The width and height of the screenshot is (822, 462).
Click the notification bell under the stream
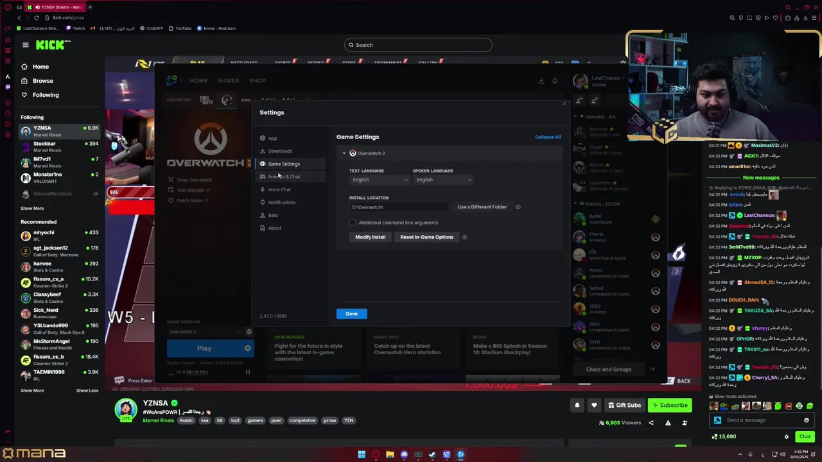(577, 405)
